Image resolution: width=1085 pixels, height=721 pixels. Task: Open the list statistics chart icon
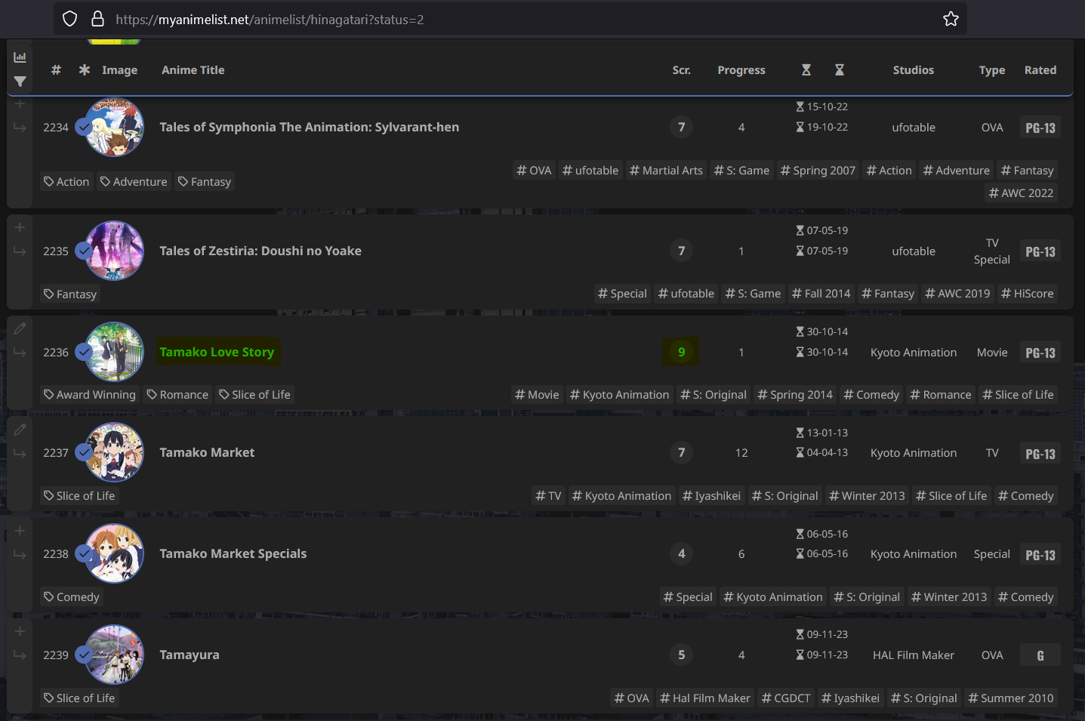(20, 57)
